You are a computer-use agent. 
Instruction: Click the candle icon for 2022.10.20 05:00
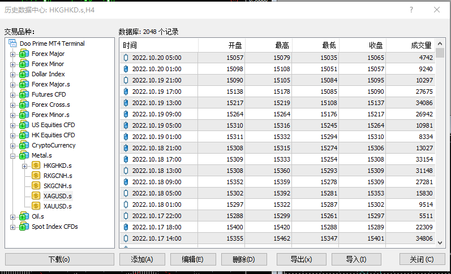click(126, 58)
